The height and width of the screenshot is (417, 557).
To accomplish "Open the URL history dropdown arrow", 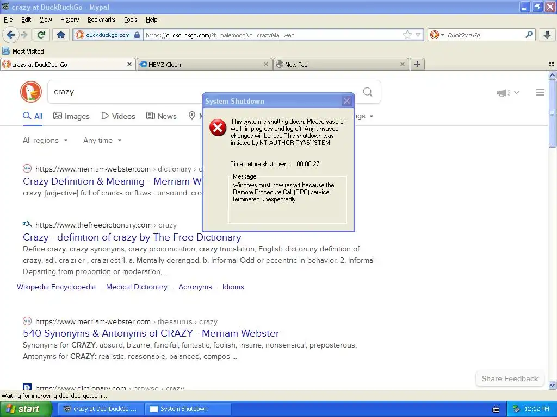I will [x=418, y=35].
